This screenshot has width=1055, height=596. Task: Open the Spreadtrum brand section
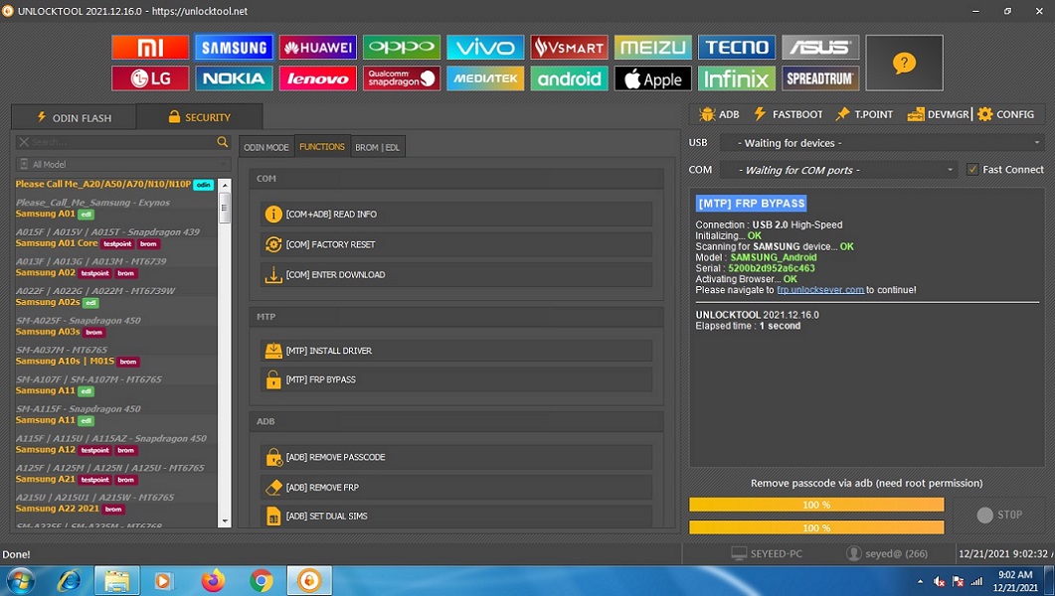tap(820, 78)
